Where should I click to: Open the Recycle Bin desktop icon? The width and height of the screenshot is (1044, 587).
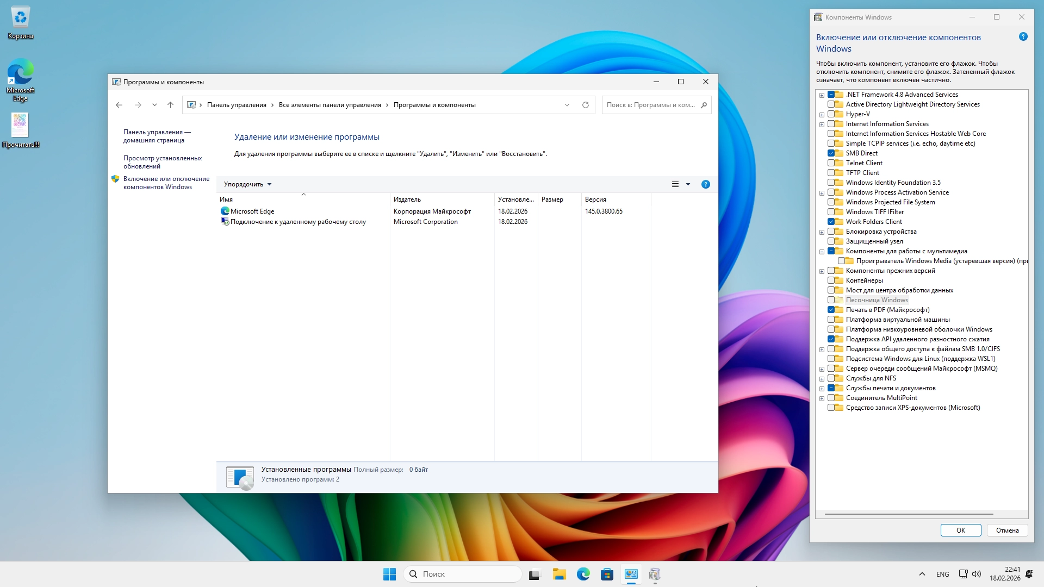[20, 23]
